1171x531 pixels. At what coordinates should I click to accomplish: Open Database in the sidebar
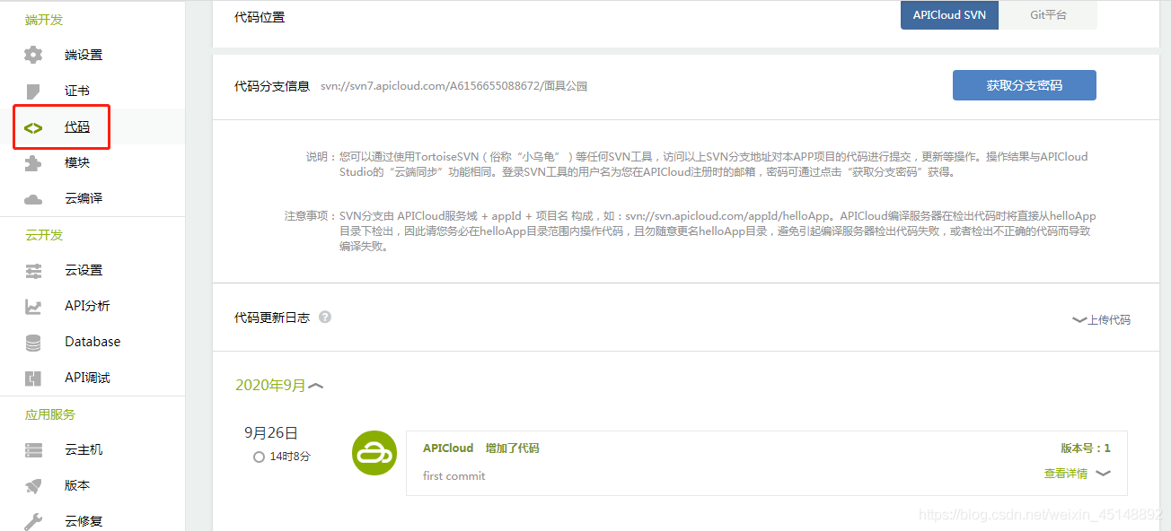[x=92, y=342]
